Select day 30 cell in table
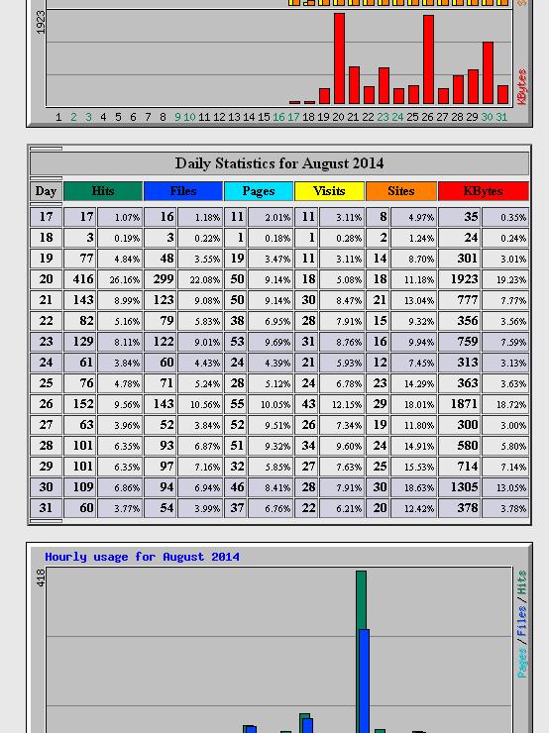The height and width of the screenshot is (733, 549). pos(46,487)
